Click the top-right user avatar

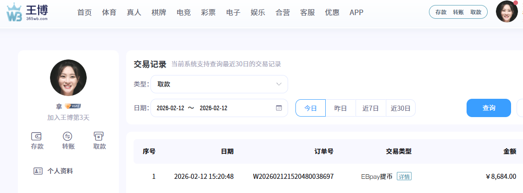[506, 11]
